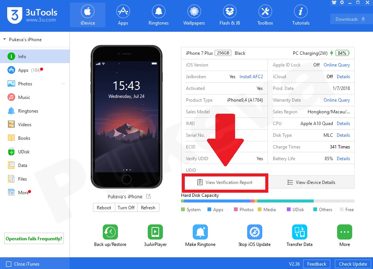Open the Apps store icon in top bar
Image resolution: width=373 pixels, height=269 pixels.
point(123,11)
